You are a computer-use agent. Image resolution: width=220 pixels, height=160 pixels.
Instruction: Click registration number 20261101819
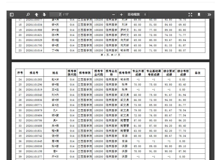pos(34,89)
